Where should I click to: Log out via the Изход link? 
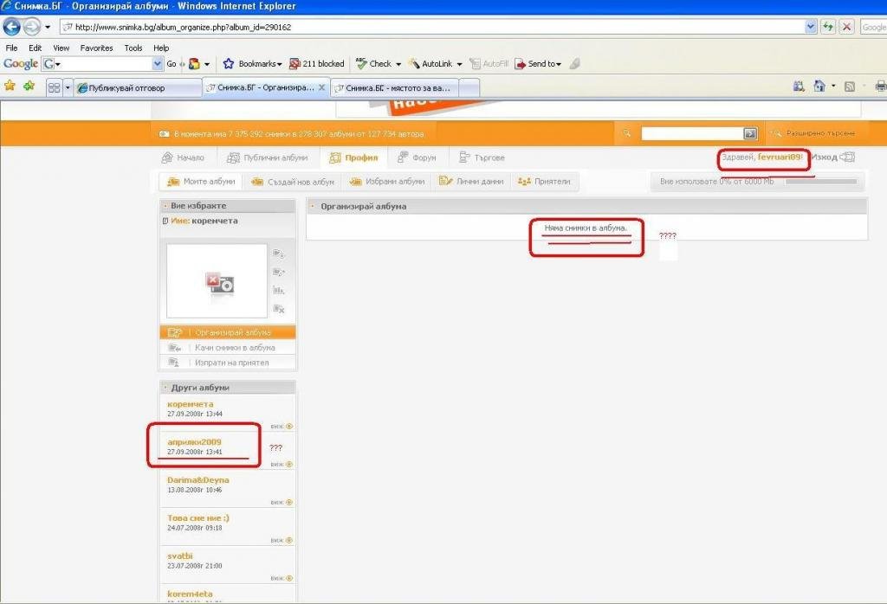[832, 157]
